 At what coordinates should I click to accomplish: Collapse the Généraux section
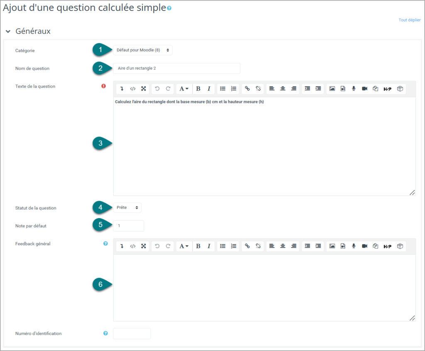(x=8, y=32)
